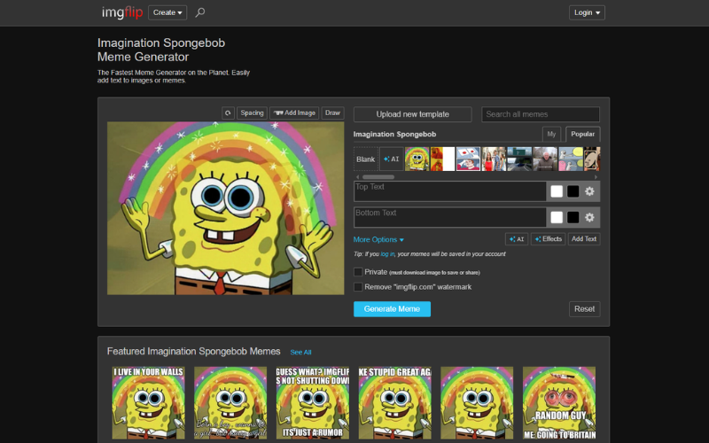Rotate the meme image using rotate icon
The width and height of the screenshot is (709, 443).
point(228,113)
